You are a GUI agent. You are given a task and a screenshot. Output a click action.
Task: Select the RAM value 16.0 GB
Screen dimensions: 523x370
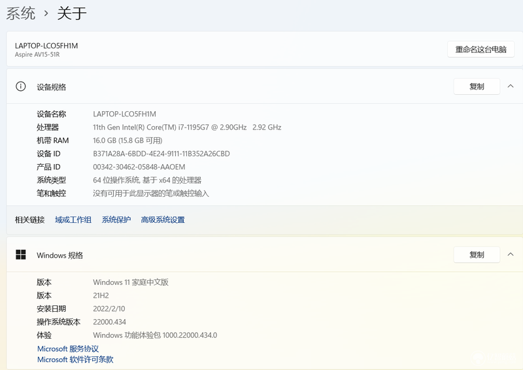pyautogui.click(x=127, y=141)
